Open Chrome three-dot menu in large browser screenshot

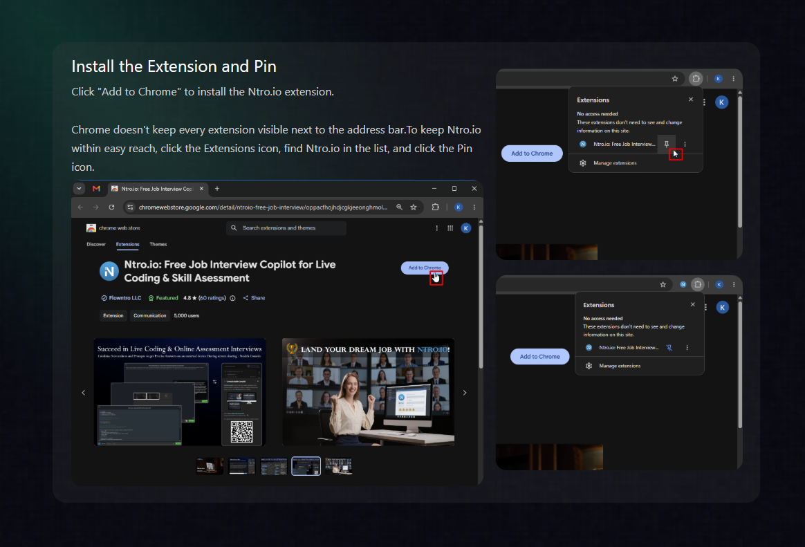[474, 207]
